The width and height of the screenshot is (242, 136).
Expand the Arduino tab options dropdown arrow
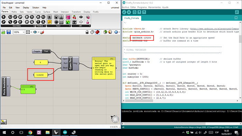point(236,18)
